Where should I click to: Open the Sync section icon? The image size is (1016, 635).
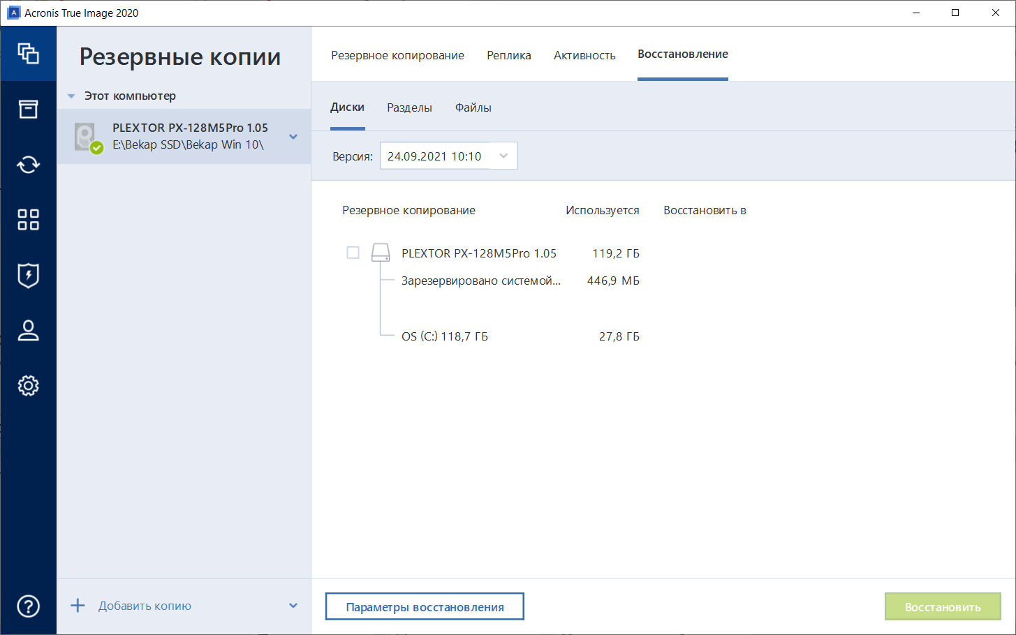[28, 165]
